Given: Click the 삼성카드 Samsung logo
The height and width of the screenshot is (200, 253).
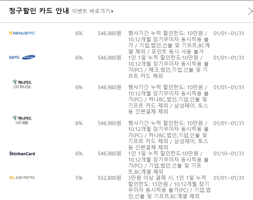Looking at the screenshot, I should point(22,57).
